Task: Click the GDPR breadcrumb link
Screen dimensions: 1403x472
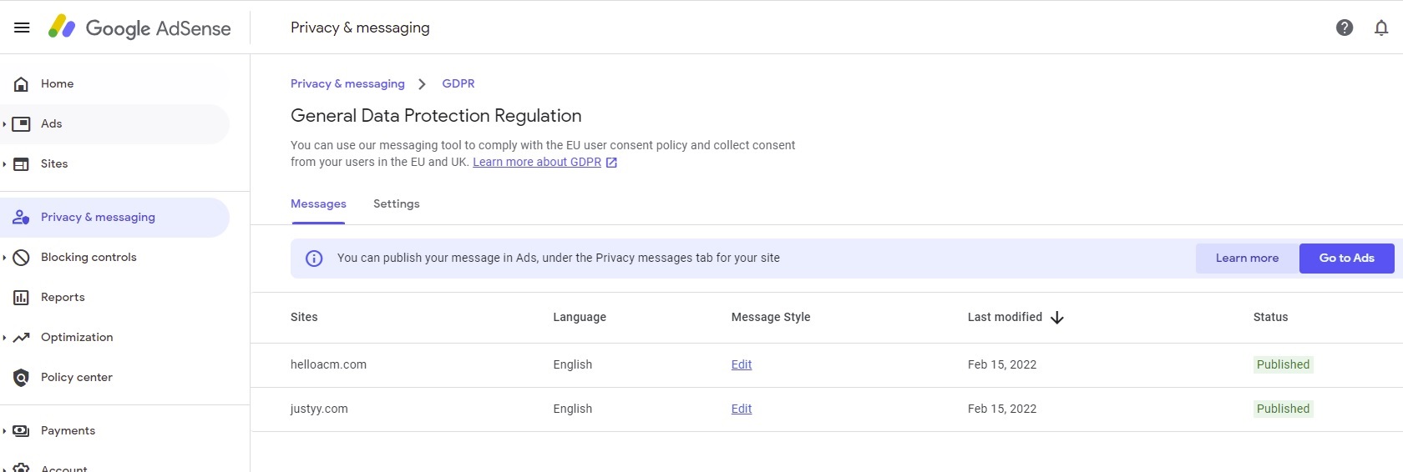Action: (x=458, y=83)
